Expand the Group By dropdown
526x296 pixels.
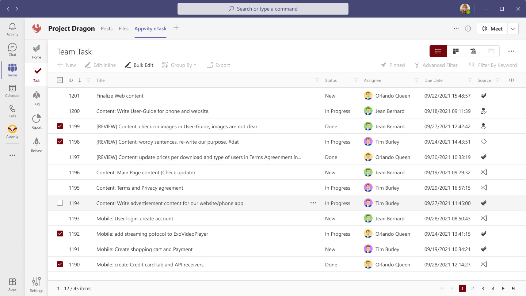tap(179, 65)
